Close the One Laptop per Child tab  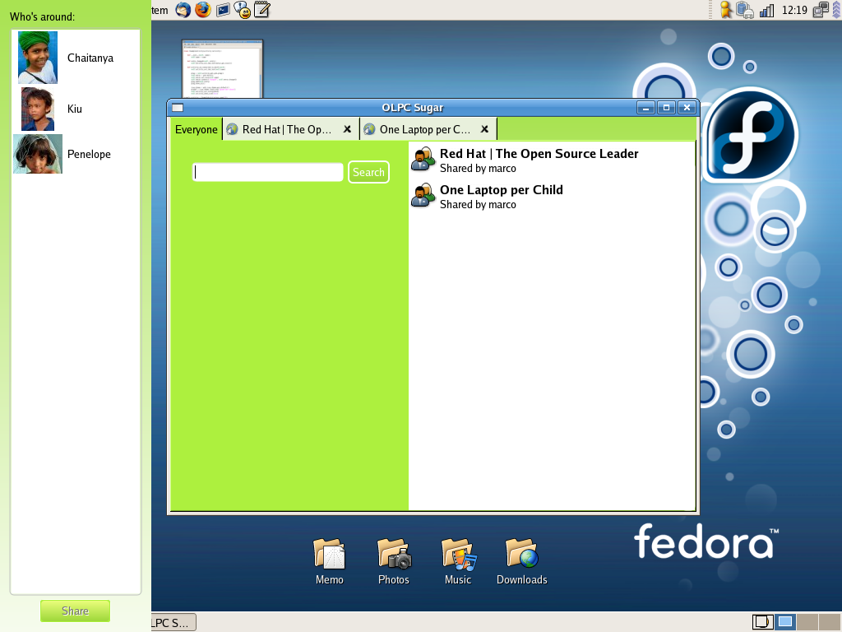(484, 129)
